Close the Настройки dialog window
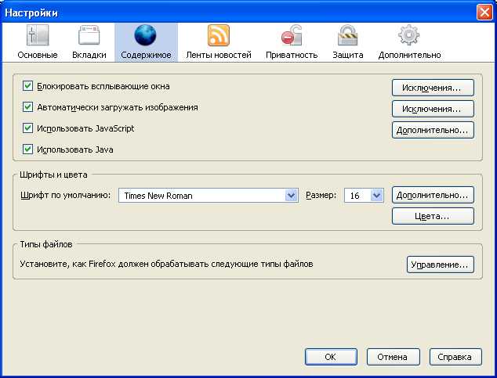This screenshot has width=497, height=378. [x=484, y=12]
